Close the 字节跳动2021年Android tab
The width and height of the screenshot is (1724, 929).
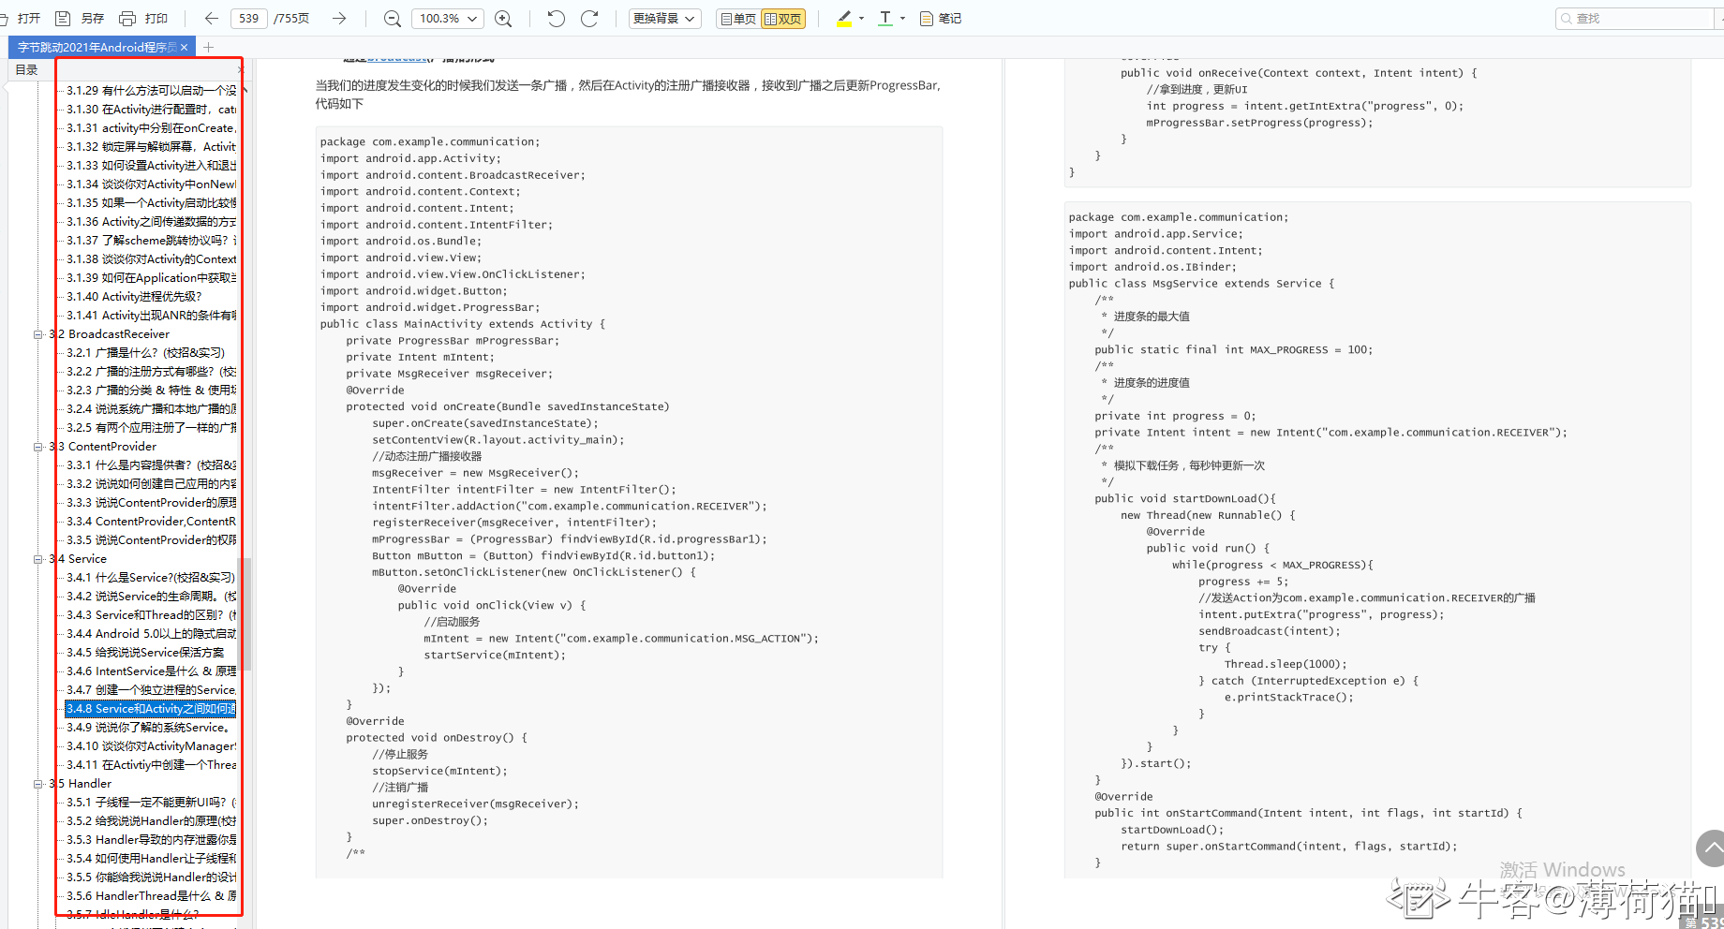(185, 47)
